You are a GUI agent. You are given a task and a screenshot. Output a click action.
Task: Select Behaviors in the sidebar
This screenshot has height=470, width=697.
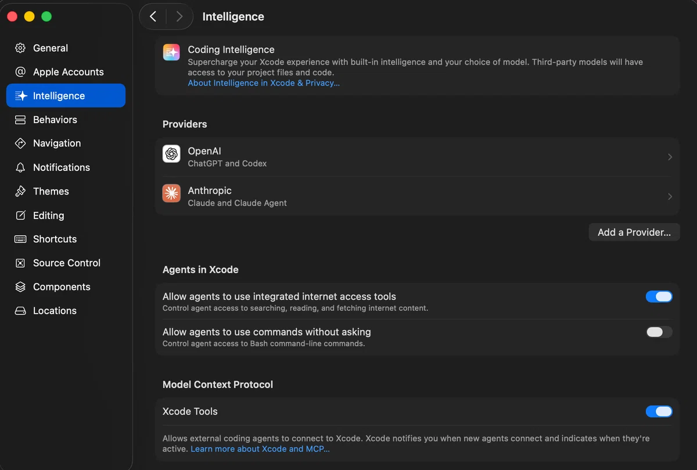(66, 120)
